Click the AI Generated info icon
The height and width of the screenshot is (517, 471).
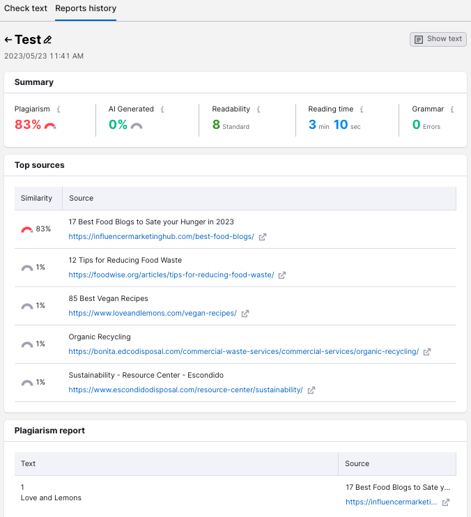pyautogui.click(x=162, y=109)
